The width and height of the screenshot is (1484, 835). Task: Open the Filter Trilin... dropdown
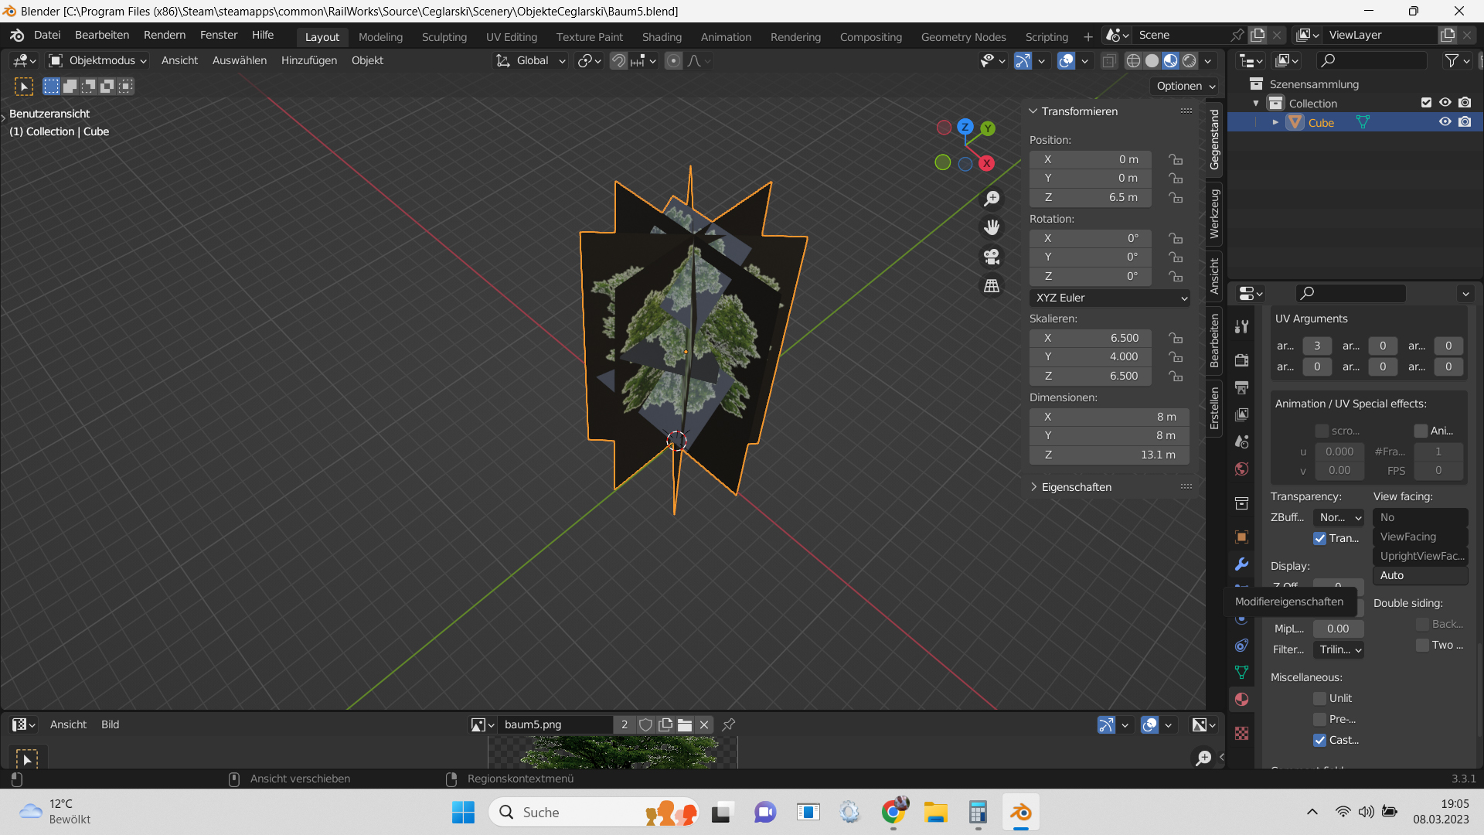(1339, 649)
